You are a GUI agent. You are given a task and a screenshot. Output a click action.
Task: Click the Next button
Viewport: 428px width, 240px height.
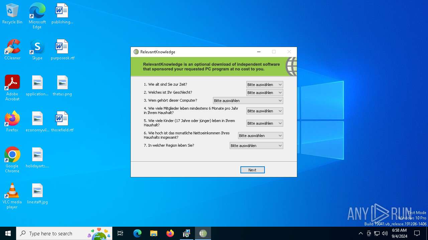[x=252, y=170]
